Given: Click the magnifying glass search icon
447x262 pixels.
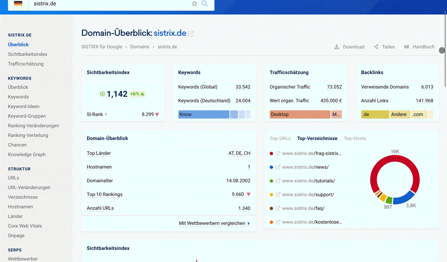Looking at the screenshot, I should [x=204, y=4].
